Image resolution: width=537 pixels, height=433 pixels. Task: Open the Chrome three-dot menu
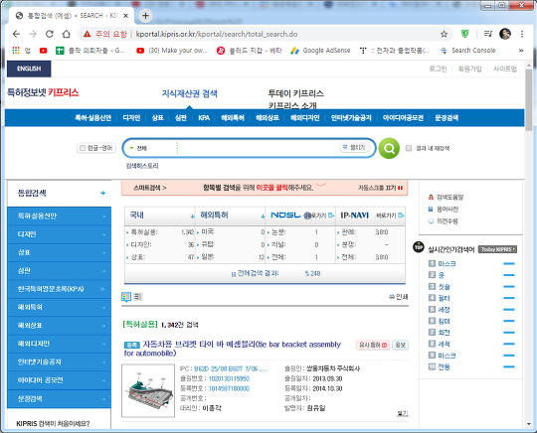click(x=522, y=34)
